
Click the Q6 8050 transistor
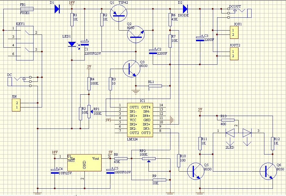coord(268,171)
